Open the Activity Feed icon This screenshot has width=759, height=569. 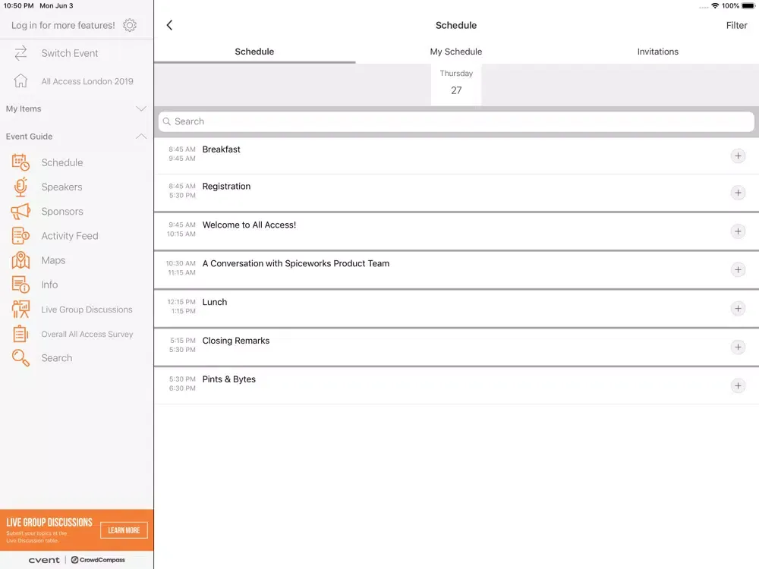point(20,236)
